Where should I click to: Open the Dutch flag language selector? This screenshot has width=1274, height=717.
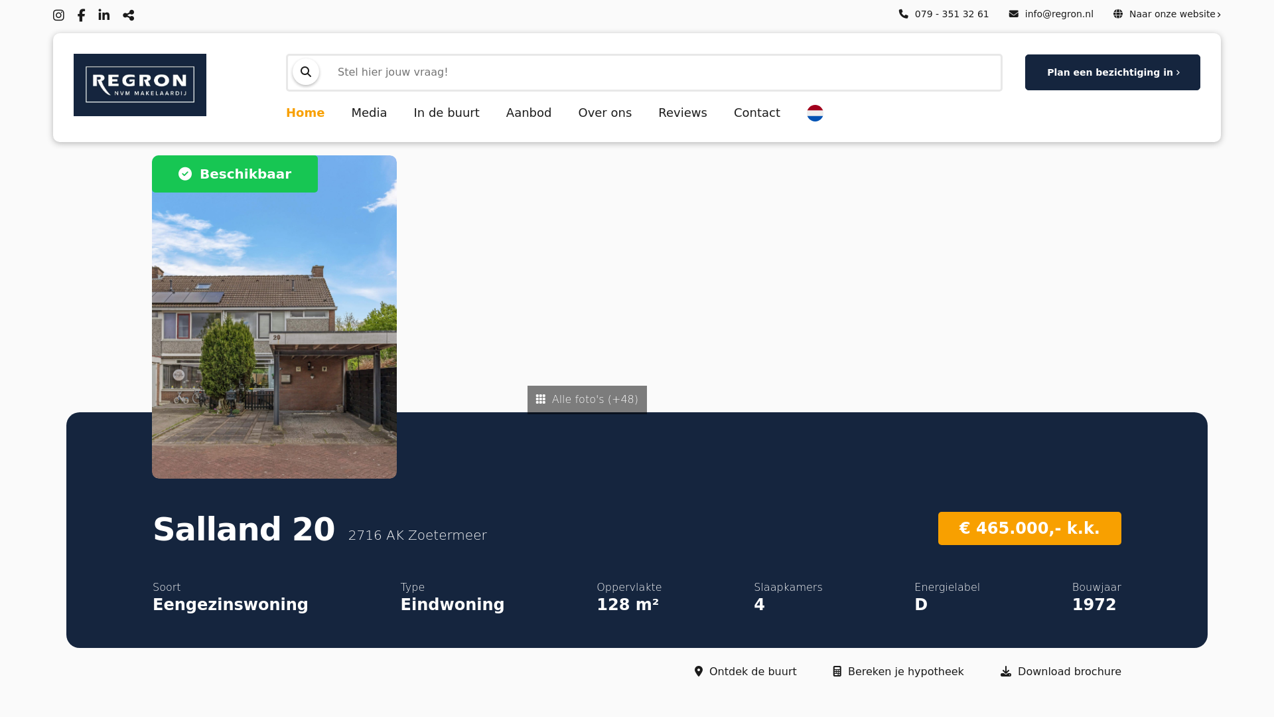point(815,113)
